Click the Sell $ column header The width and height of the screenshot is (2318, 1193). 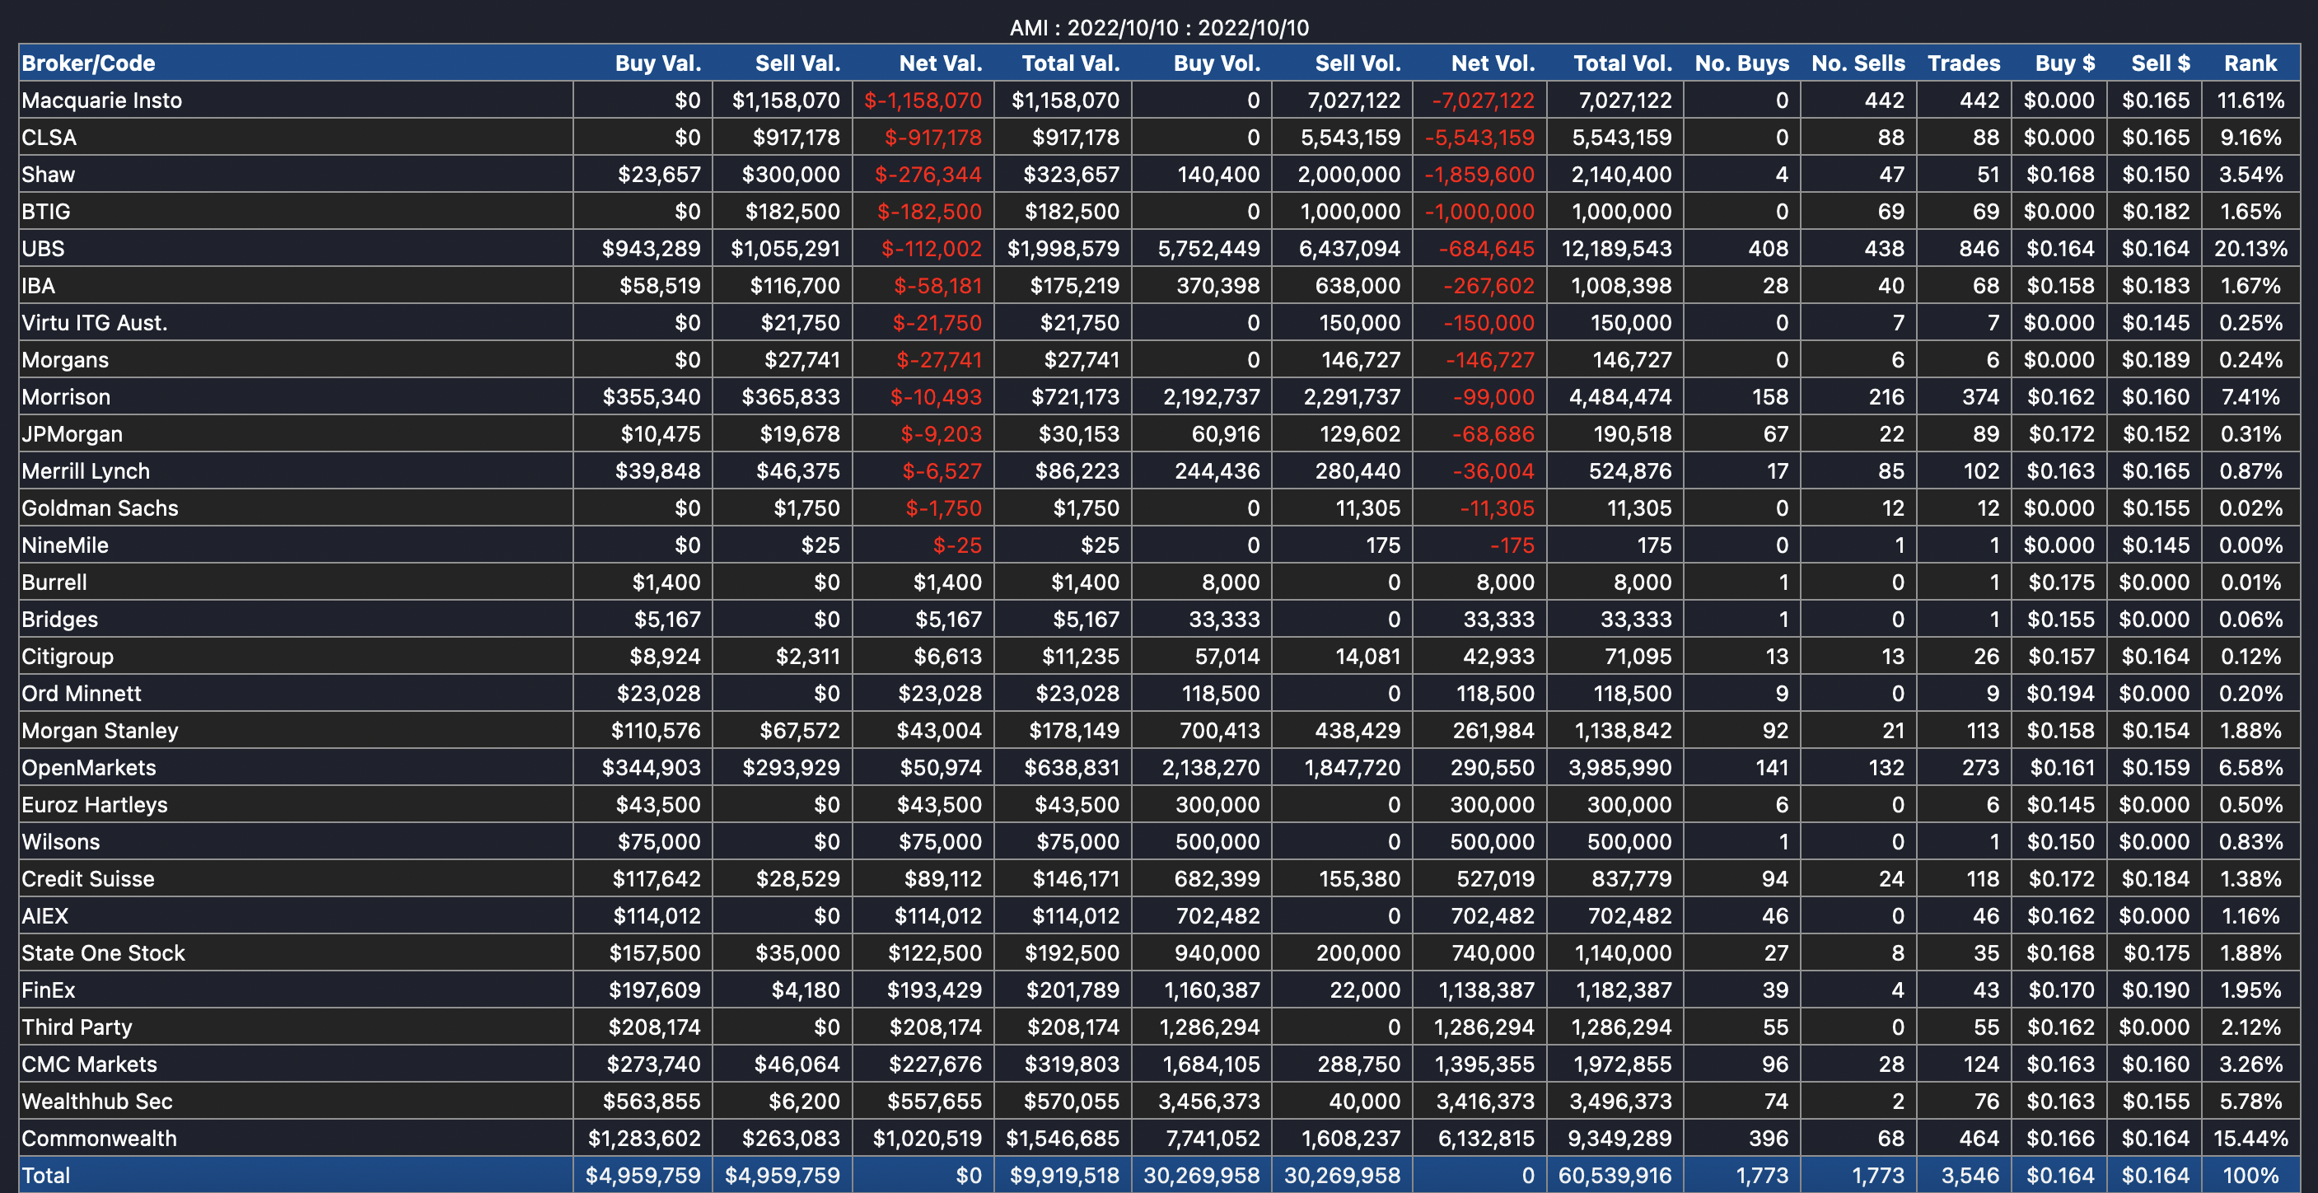click(2161, 63)
